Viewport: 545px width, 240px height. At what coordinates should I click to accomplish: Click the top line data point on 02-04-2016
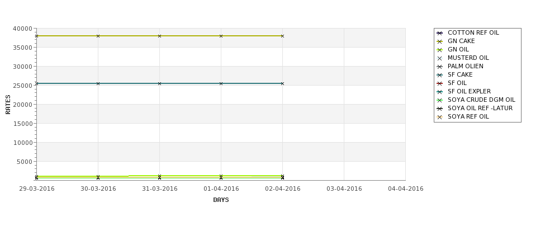coord(283,36)
